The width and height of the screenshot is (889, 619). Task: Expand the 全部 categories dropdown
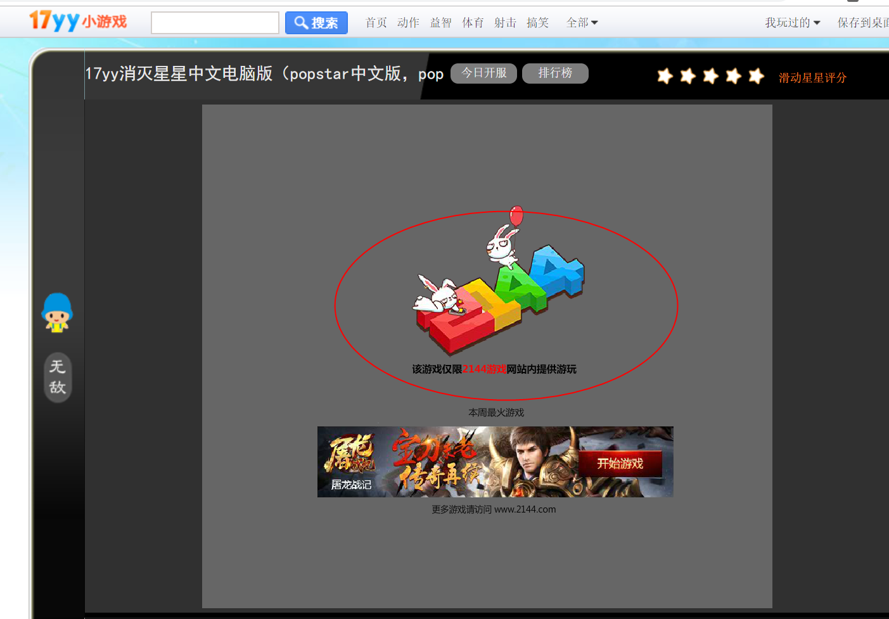582,23
